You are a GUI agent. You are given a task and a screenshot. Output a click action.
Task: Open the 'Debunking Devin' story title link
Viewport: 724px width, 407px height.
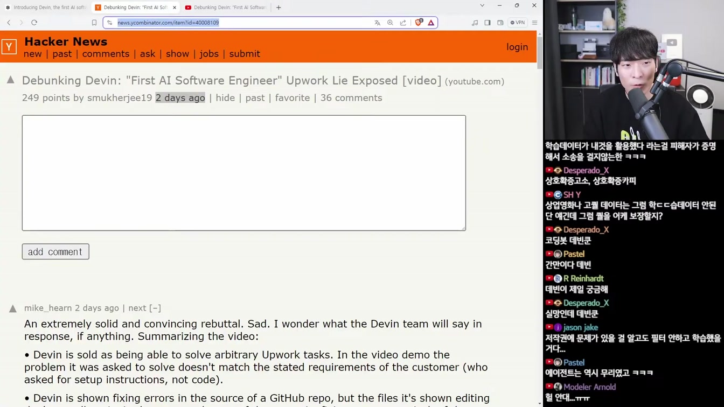click(x=232, y=80)
